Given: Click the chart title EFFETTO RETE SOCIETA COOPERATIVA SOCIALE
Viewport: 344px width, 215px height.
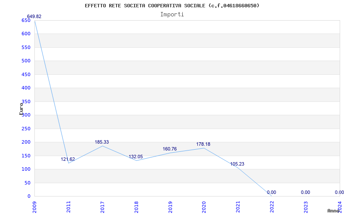Looking at the screenshot, I should [x=172, y=6].
